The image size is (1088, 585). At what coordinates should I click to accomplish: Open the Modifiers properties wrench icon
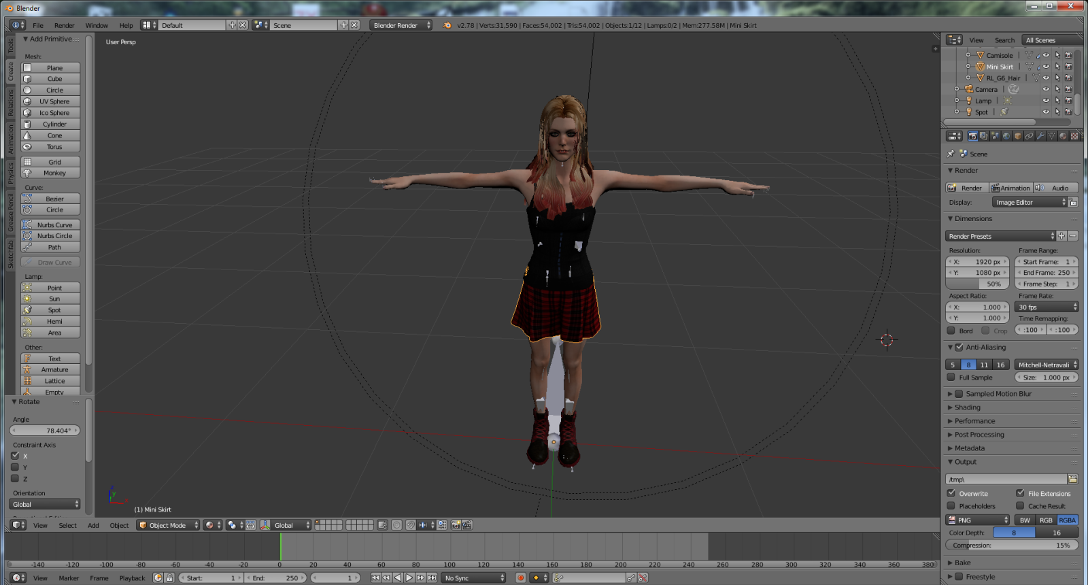(1040, 136)
